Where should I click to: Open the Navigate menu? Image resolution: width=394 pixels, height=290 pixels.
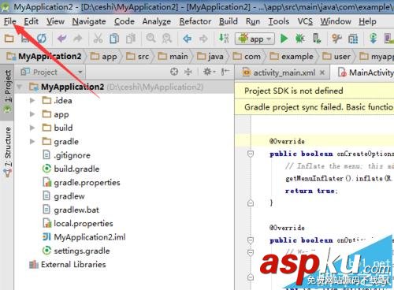pos(89,21)
